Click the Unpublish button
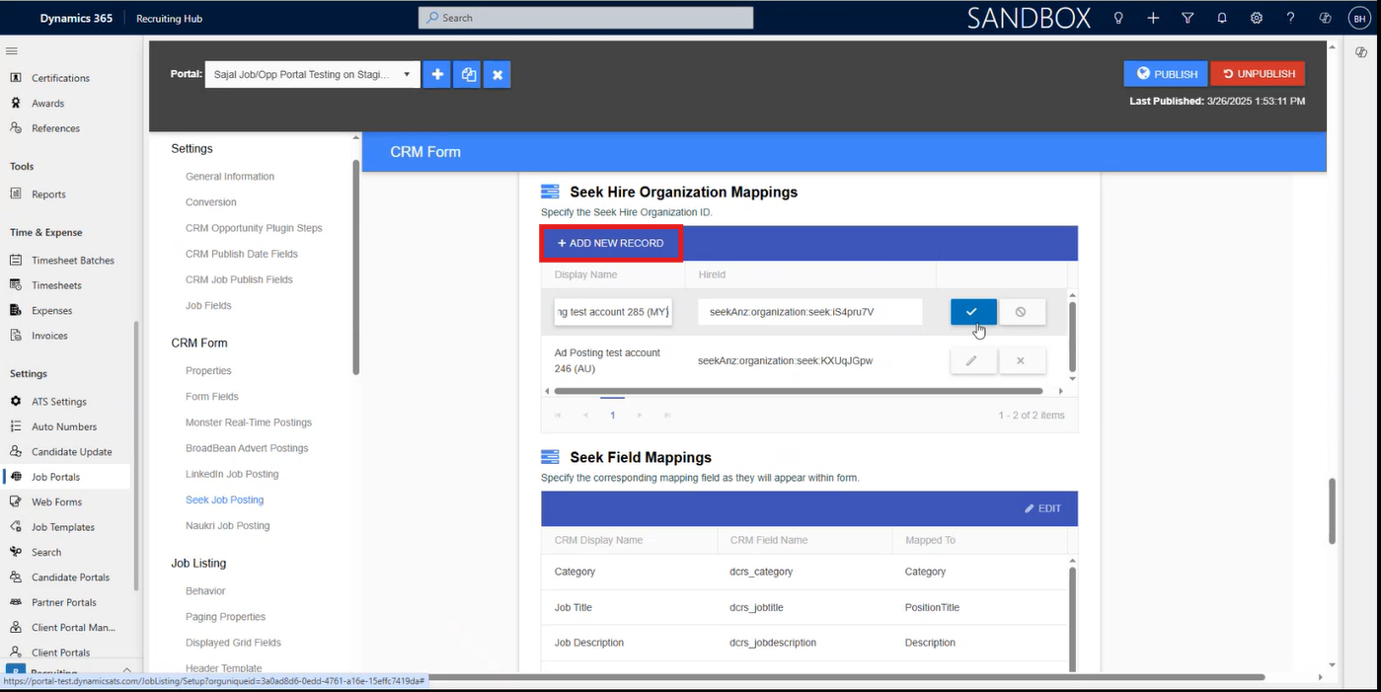This screenshot has width=1381, height=692. pos(1258,74)
